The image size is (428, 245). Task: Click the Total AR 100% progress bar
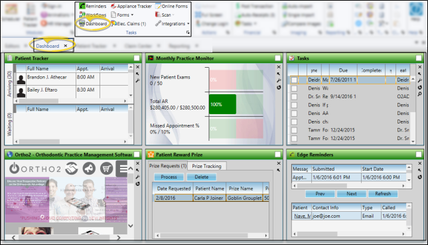pos(222,104)
